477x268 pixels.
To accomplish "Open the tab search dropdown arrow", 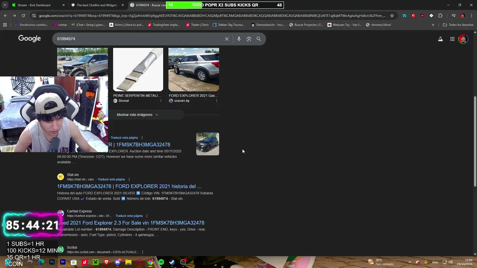I will 5,5.
